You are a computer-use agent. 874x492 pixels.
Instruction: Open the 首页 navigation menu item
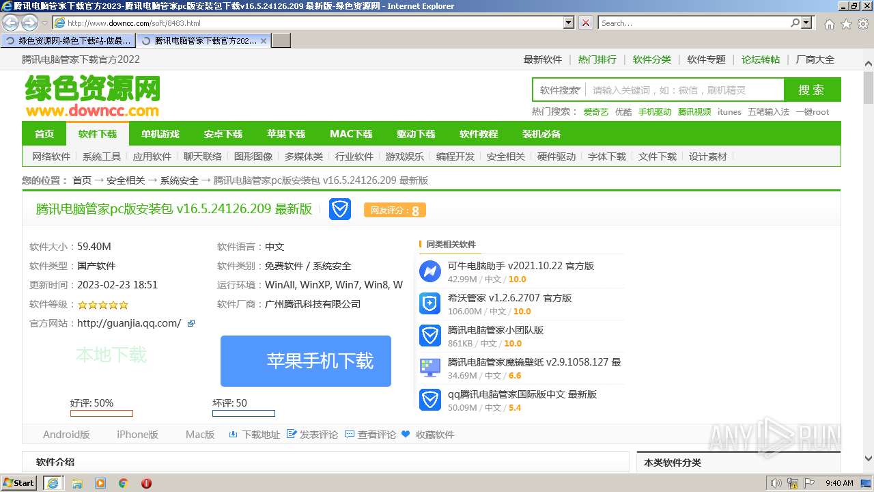[x=44, y=134]
